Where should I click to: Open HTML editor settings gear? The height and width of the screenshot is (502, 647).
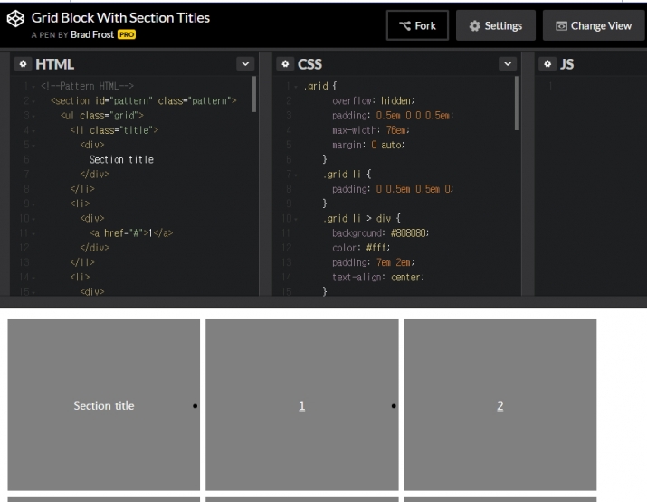pyautogui.click(x=24, y=64)
